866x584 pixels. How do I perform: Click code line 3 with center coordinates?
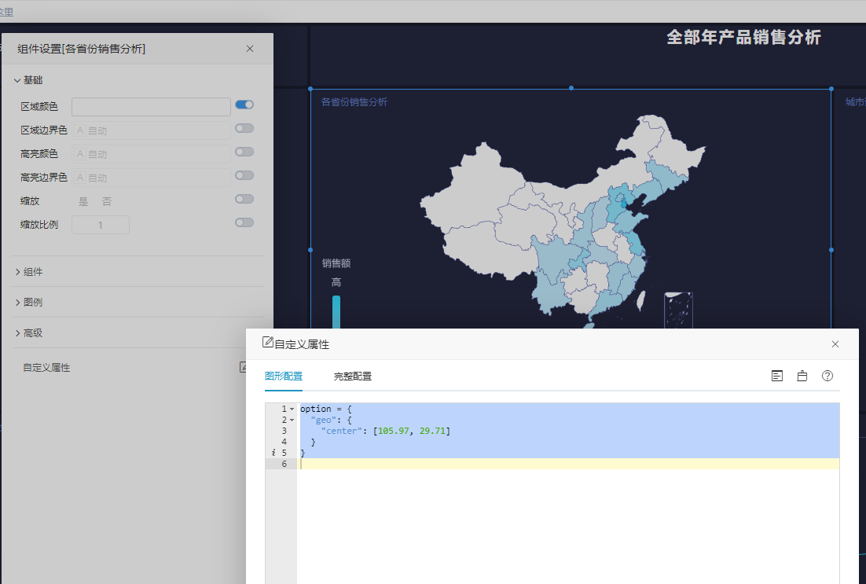[x=568, y=431]
